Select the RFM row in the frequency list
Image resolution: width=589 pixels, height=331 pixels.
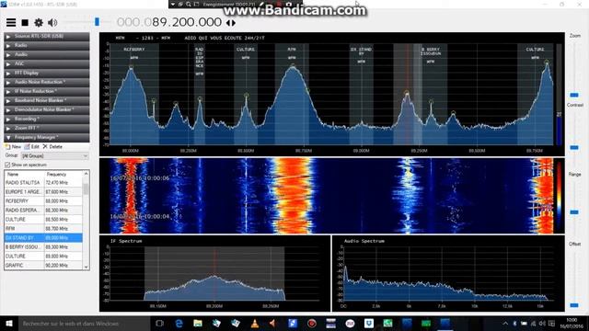43,229
